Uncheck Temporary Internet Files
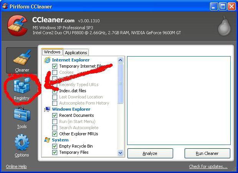The width and height of the screenshot is (238, 173). pyautogui.click(x=55, y=66)
